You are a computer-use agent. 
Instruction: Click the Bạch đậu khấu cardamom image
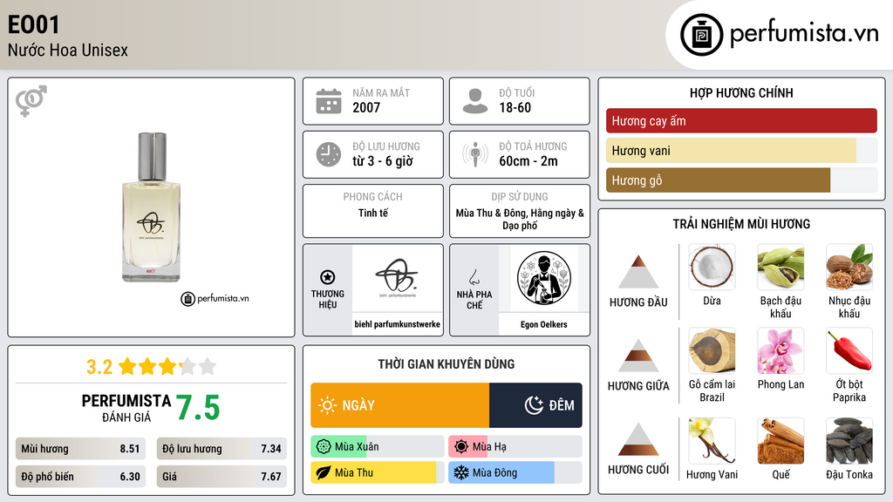[781, 267]
